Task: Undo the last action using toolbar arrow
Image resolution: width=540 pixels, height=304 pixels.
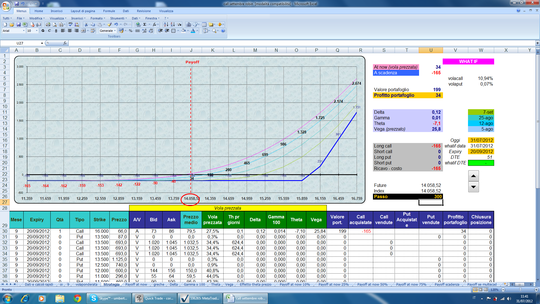Action: coord(116,25)
